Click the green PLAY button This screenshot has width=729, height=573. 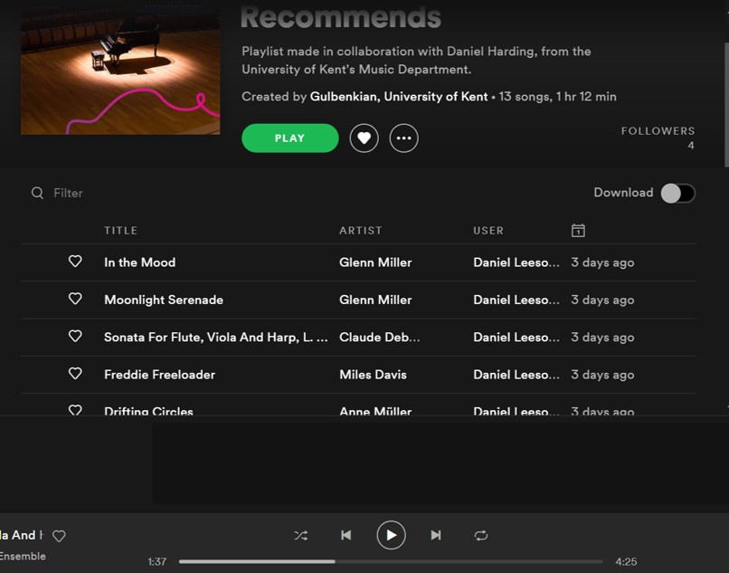(x=289, y=138)
